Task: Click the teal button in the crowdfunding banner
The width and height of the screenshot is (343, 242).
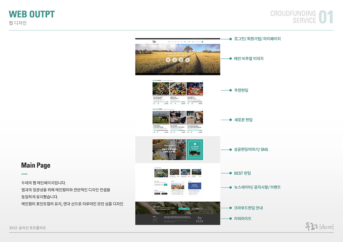Action: click(x=184, y=209)
